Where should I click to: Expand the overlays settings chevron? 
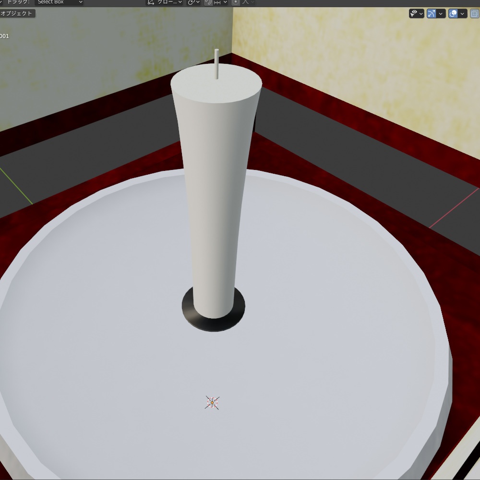pyautogui.click(x=462, y=13)
